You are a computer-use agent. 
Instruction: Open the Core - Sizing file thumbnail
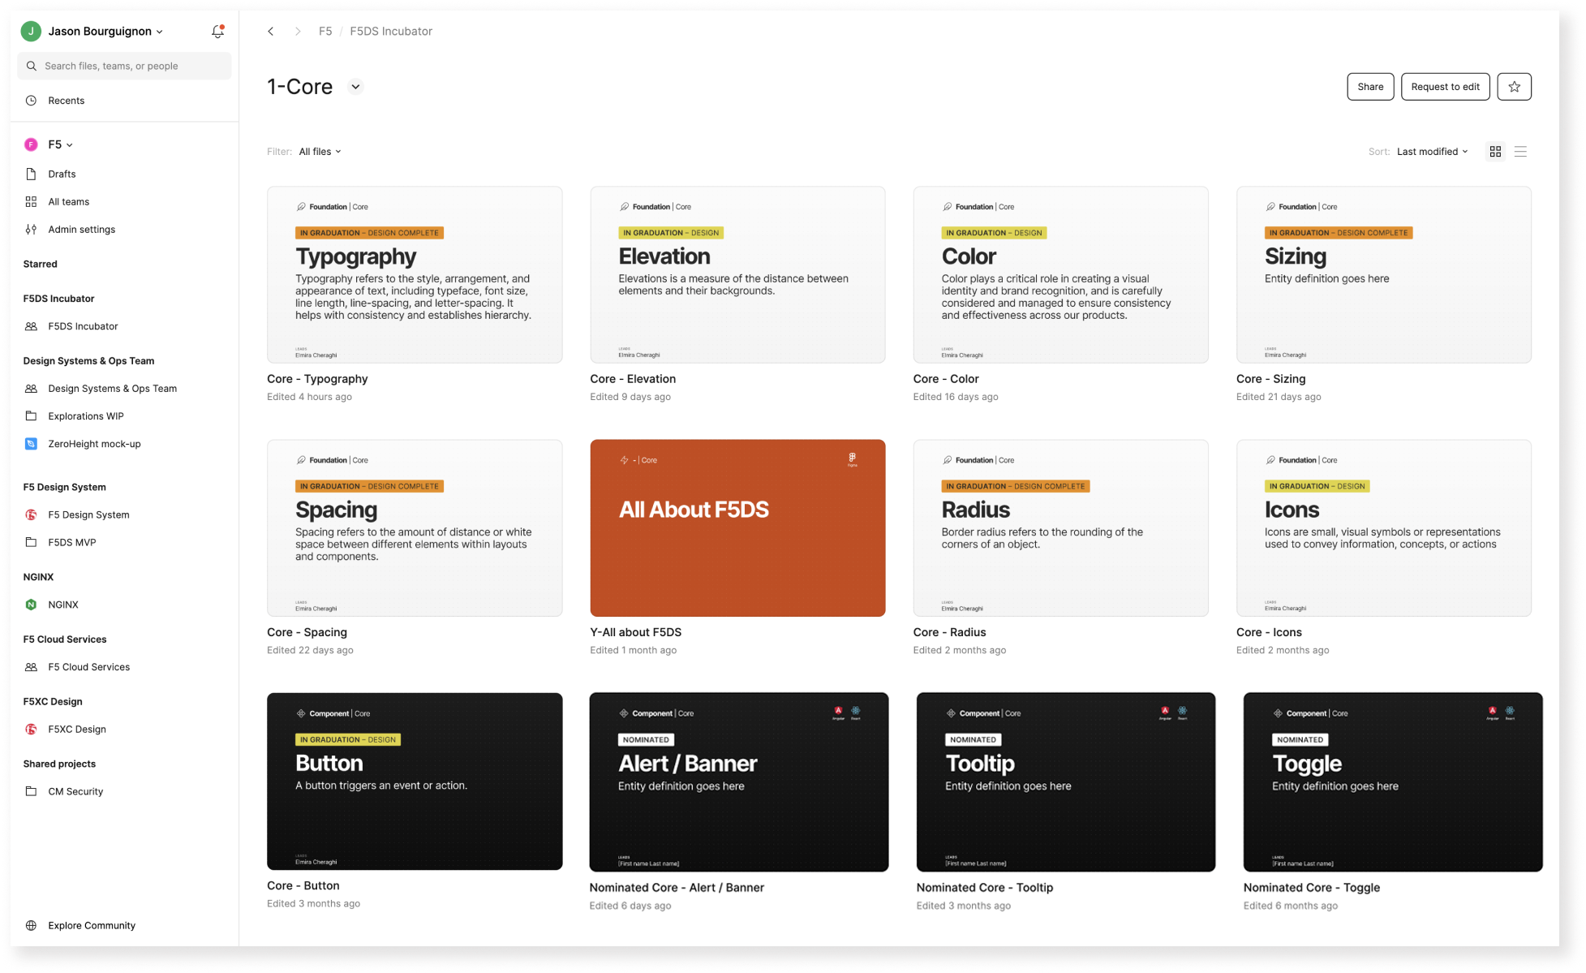point(1383,274)
